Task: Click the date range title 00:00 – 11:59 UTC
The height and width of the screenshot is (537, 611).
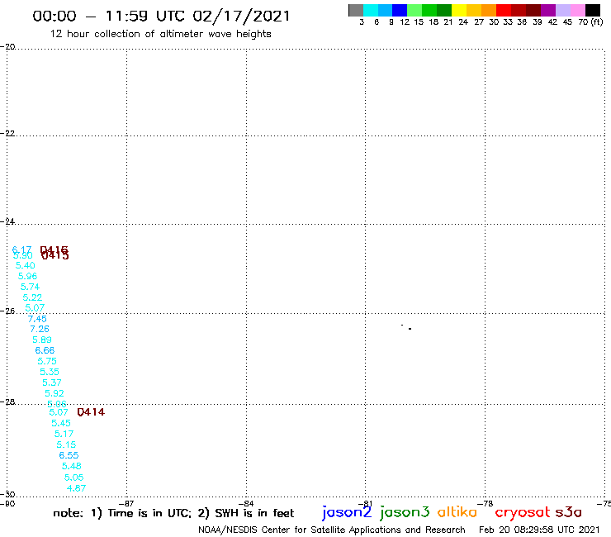Action: 161,17
